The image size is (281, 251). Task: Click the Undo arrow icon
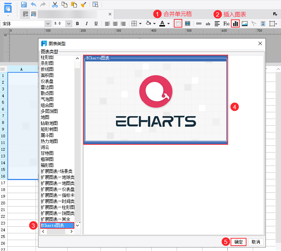point(33,4)
